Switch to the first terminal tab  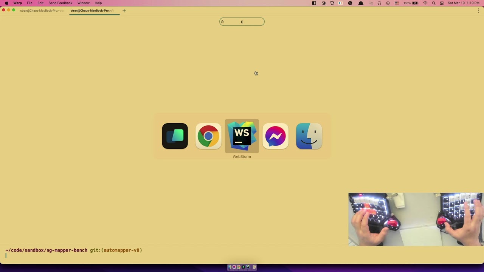tap(42, 11)
